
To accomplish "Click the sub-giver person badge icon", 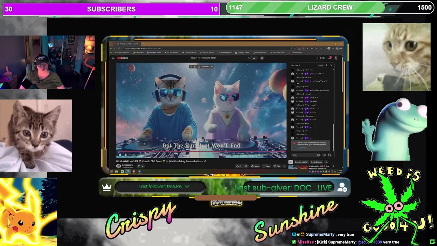I will coord(342,187).
